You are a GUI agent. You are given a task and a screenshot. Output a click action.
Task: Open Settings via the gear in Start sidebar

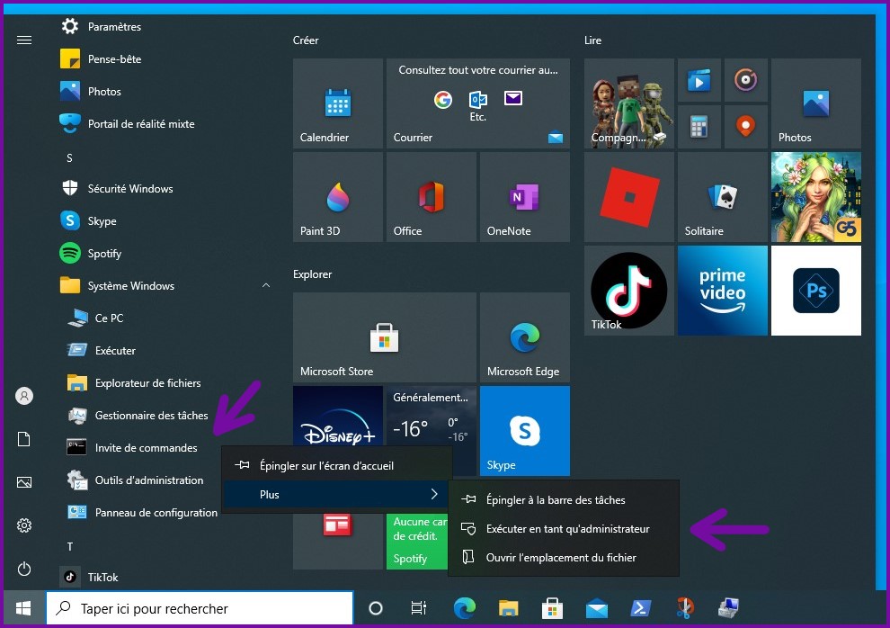tap(23, 525)
